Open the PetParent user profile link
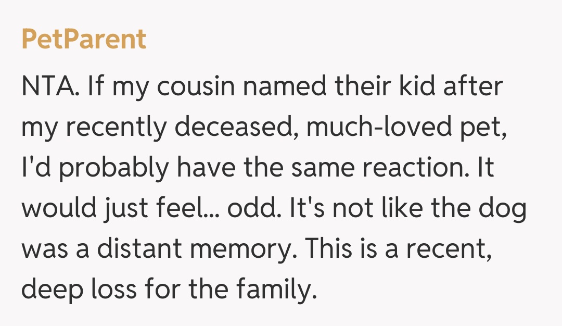The image size is (562, 326). pyautogui.click(x=84, y=40)
